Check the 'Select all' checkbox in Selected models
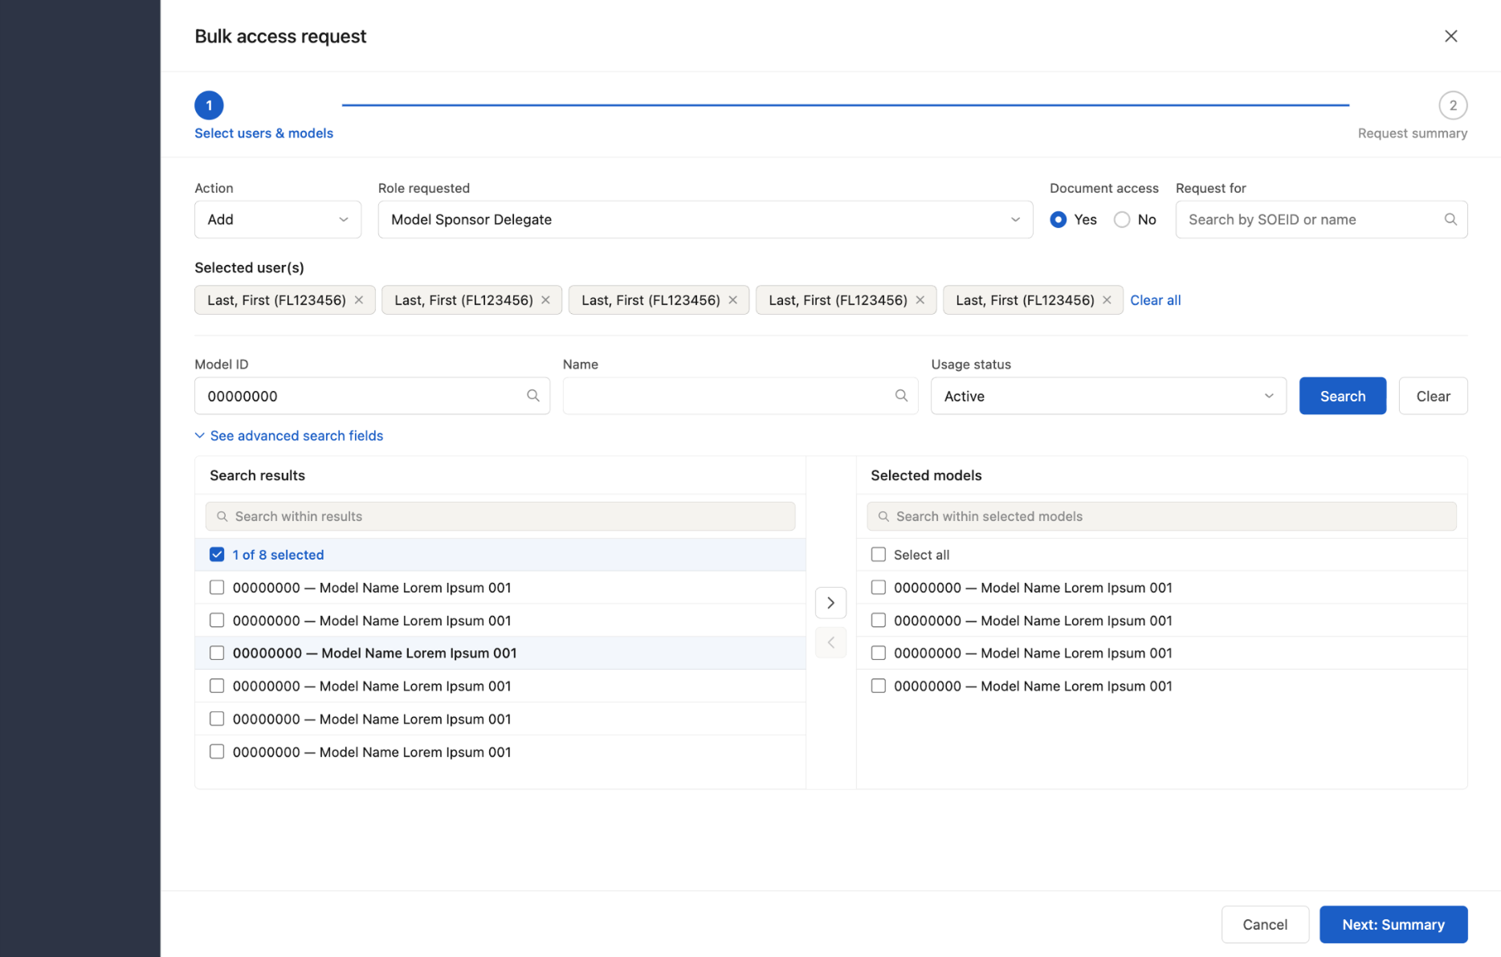Image resolution: width=1501 pixels, height=957 pixels. point(879,555)
